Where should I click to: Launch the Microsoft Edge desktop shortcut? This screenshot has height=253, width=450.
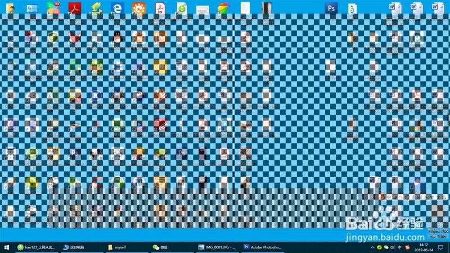[118, 8]
